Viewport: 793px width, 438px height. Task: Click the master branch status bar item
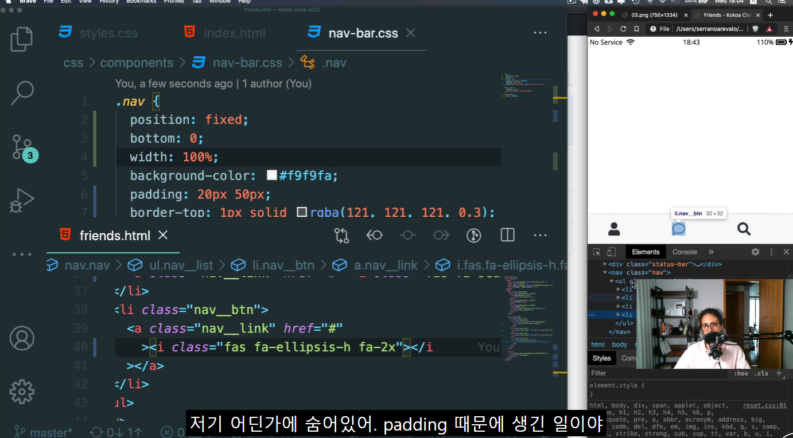click(x=44, y=432)
